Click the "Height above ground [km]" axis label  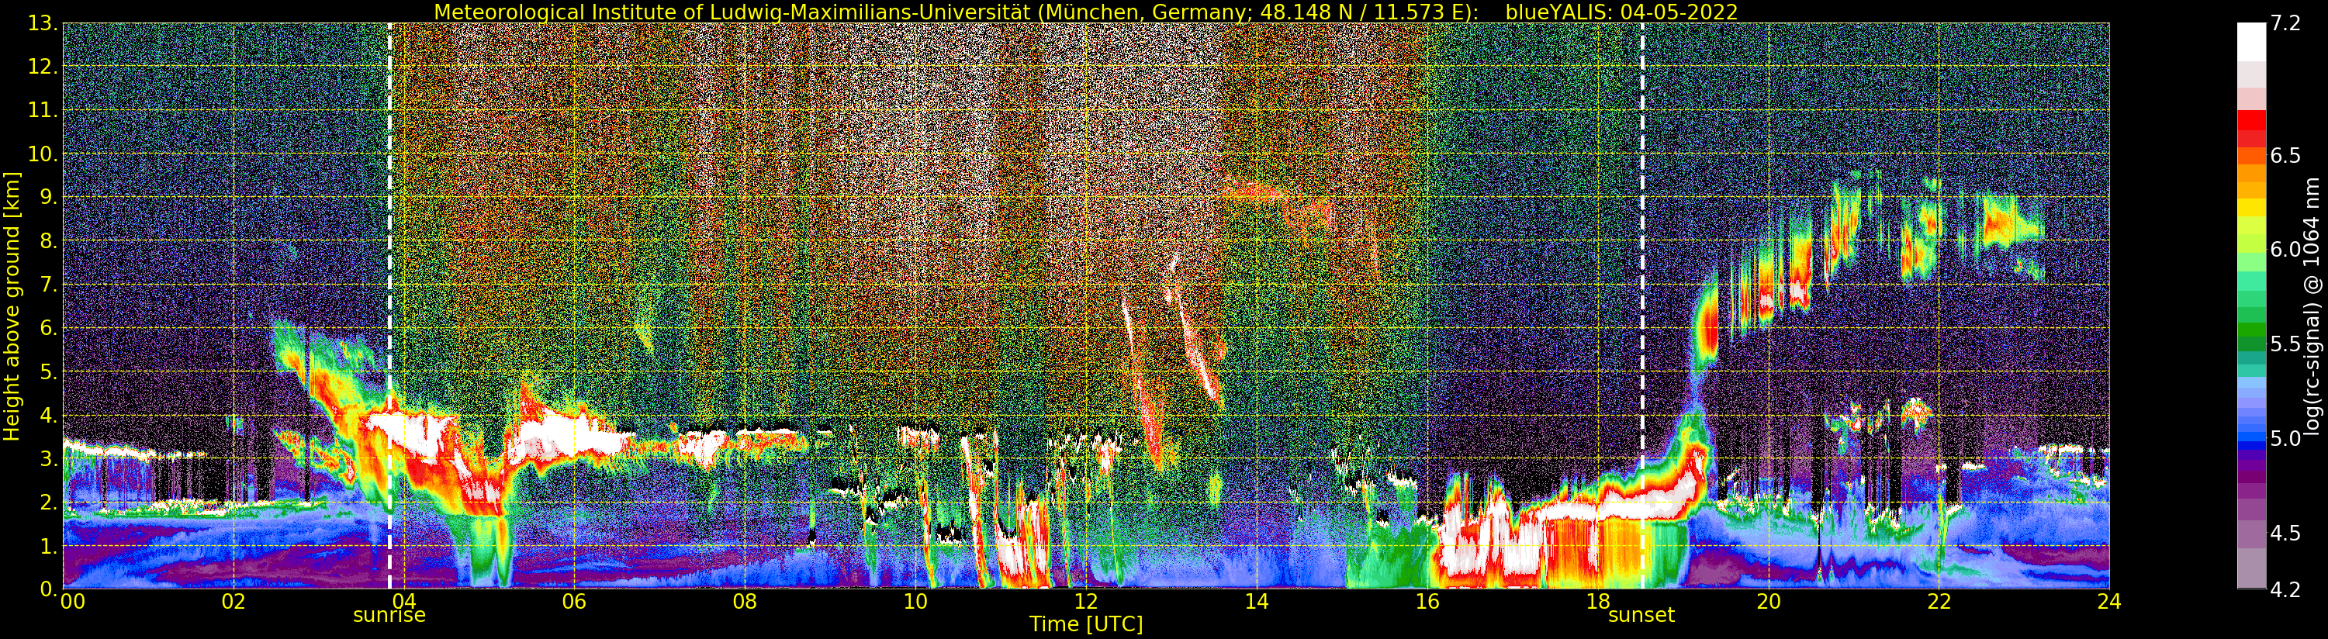point(12,306)
